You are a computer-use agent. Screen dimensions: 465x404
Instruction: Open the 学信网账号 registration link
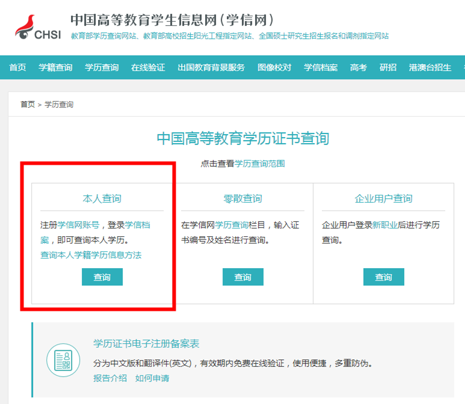78,225
